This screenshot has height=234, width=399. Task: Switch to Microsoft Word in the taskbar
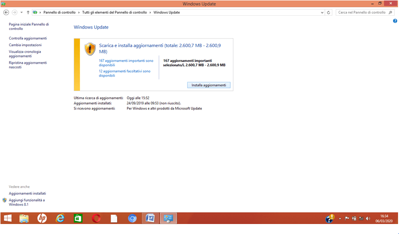pyautogui.click(x=150, y=218)
